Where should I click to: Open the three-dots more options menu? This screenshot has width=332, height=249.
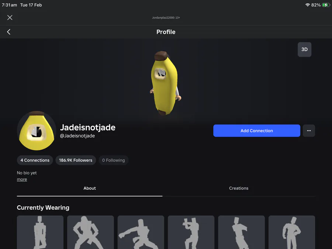(309, 131)
